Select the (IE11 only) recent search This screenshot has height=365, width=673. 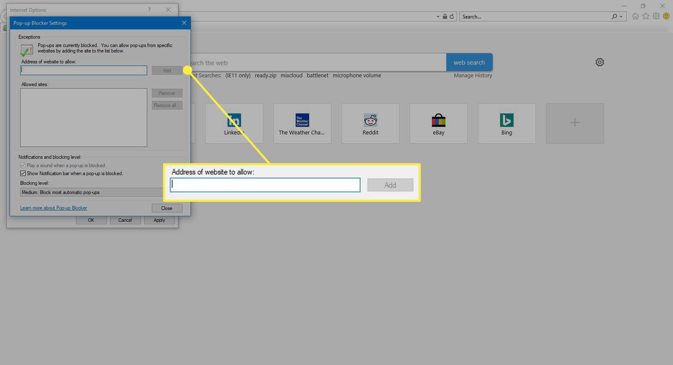[238, 76]
